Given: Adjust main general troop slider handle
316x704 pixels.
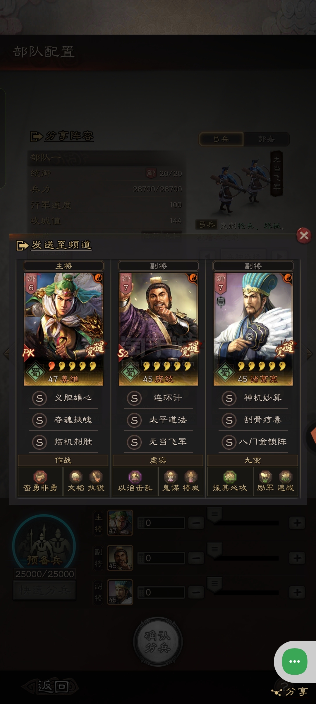Looking at the screenshot, I should click(214, 515).
